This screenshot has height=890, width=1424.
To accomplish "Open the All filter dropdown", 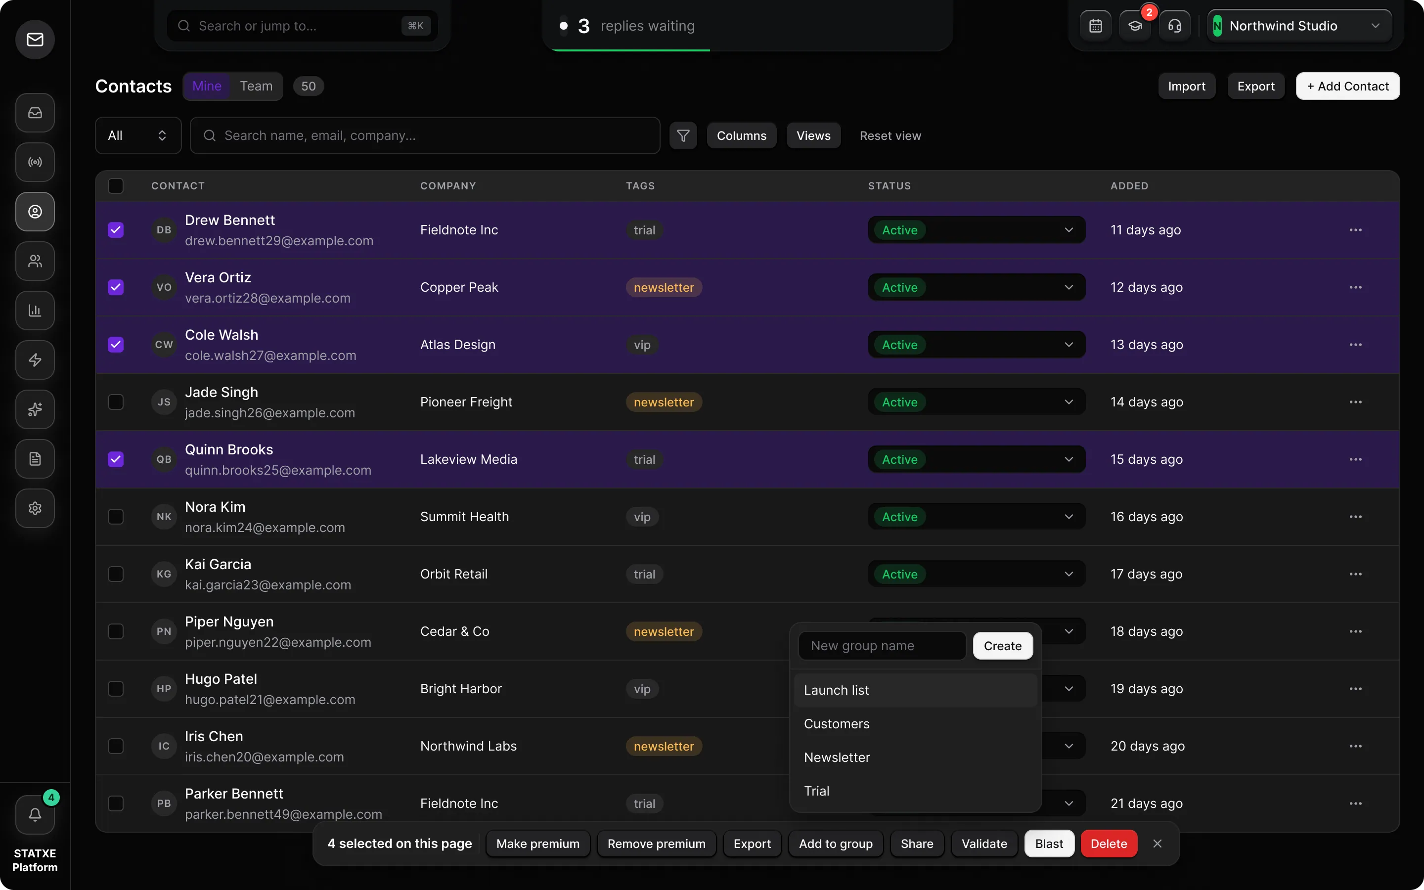I will point(137,135).
